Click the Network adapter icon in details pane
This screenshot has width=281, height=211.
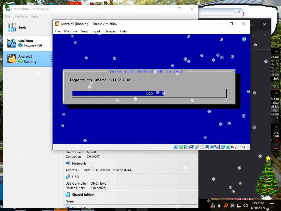click(68, 163)
